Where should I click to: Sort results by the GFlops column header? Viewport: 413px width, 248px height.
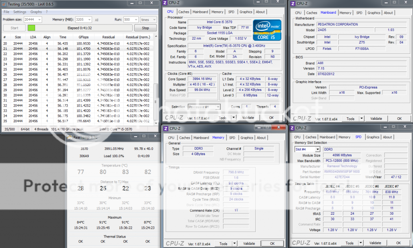tap(83, 36)
